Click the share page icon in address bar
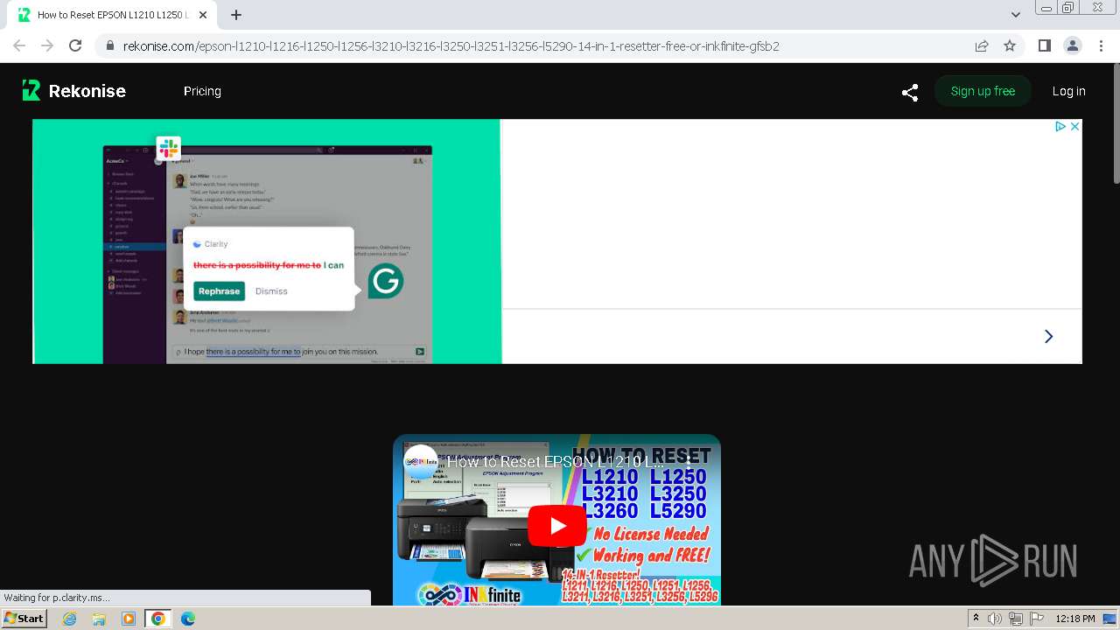This screenshot has width=1120, height=630. pyautogui.click(x=982, y=46)
